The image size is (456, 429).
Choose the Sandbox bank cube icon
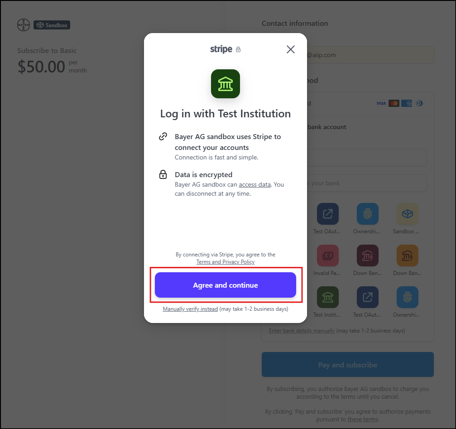point(408,214)
